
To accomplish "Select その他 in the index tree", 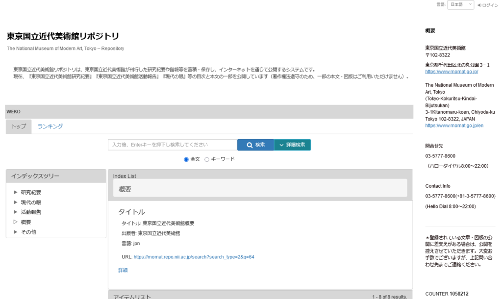I will [x=28, y=232].
